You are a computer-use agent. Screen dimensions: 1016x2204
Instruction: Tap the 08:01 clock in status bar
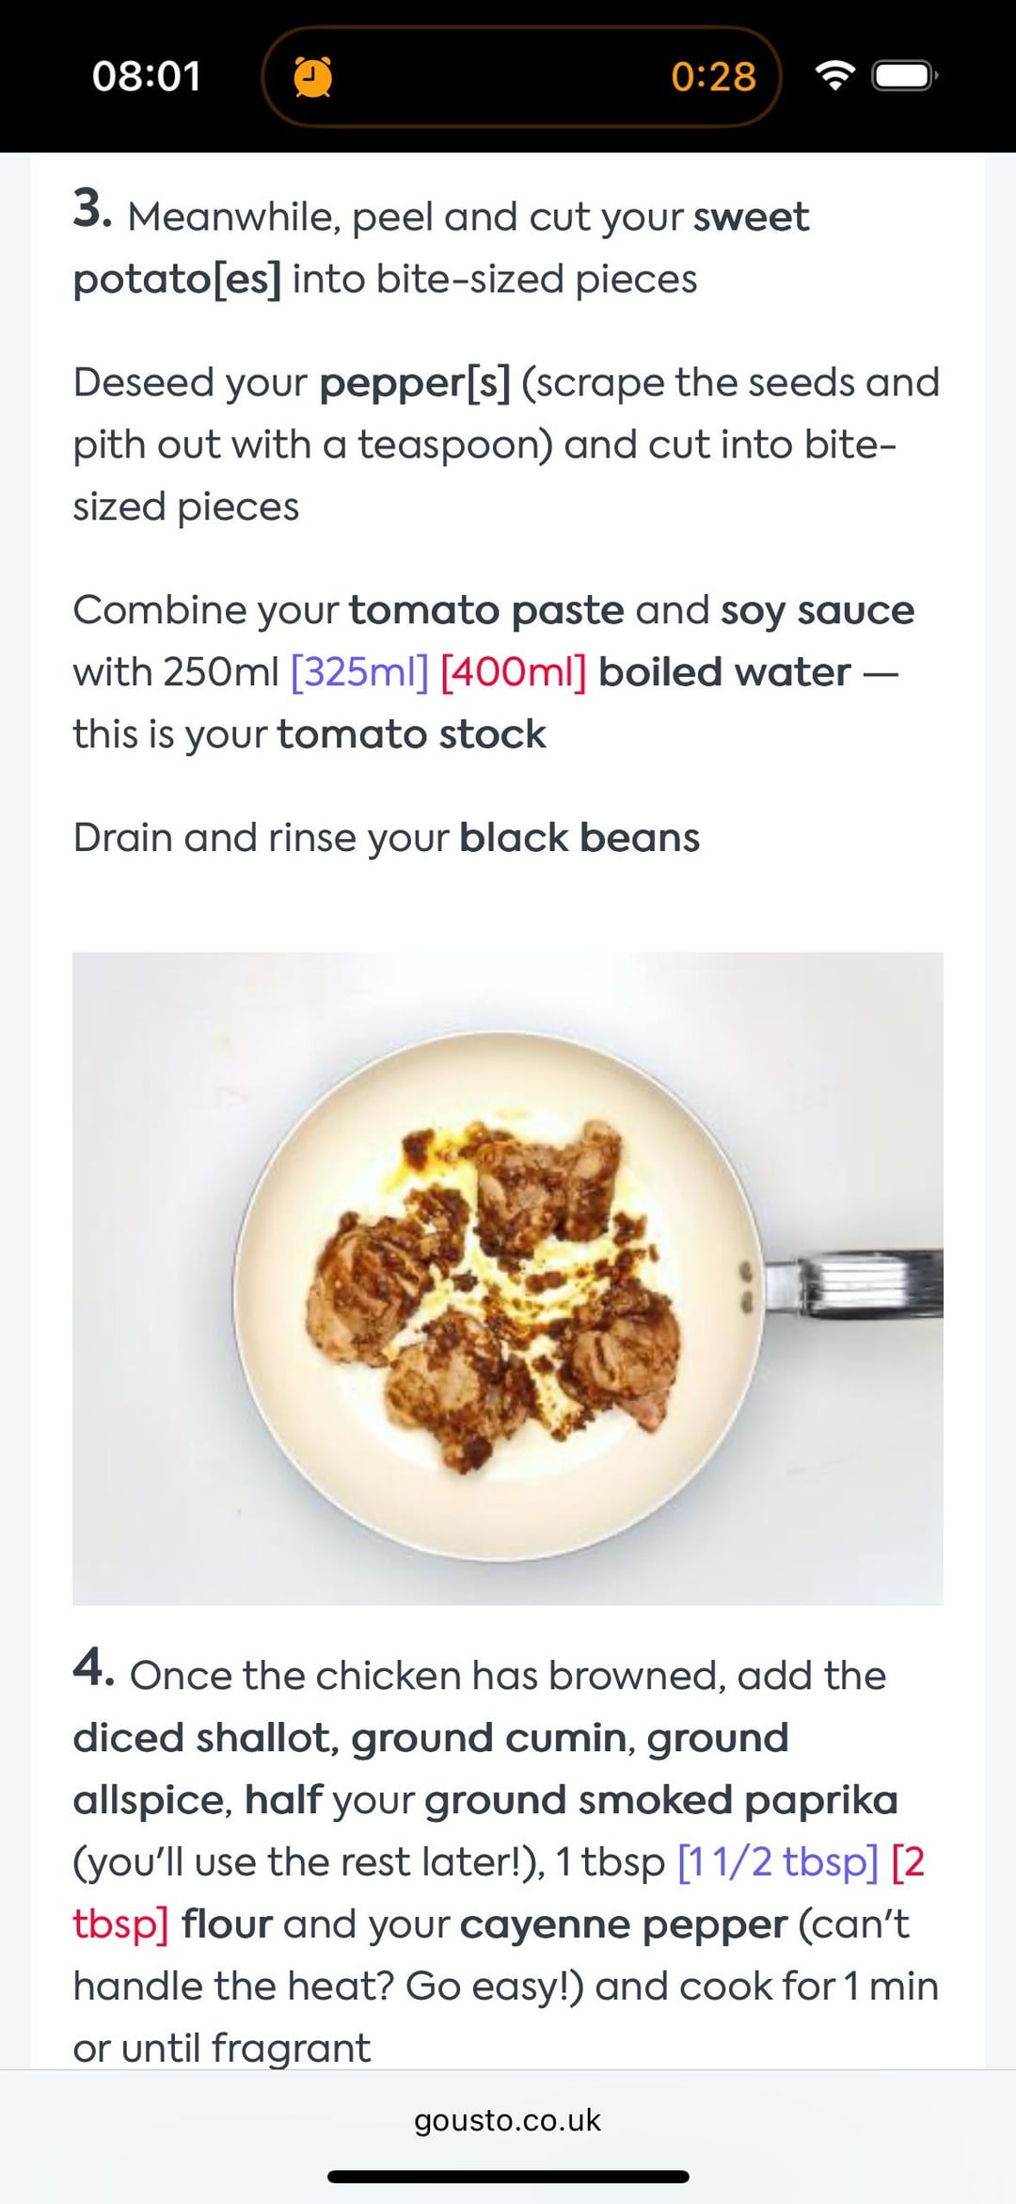pyautogui.click(x=147, y=76)
